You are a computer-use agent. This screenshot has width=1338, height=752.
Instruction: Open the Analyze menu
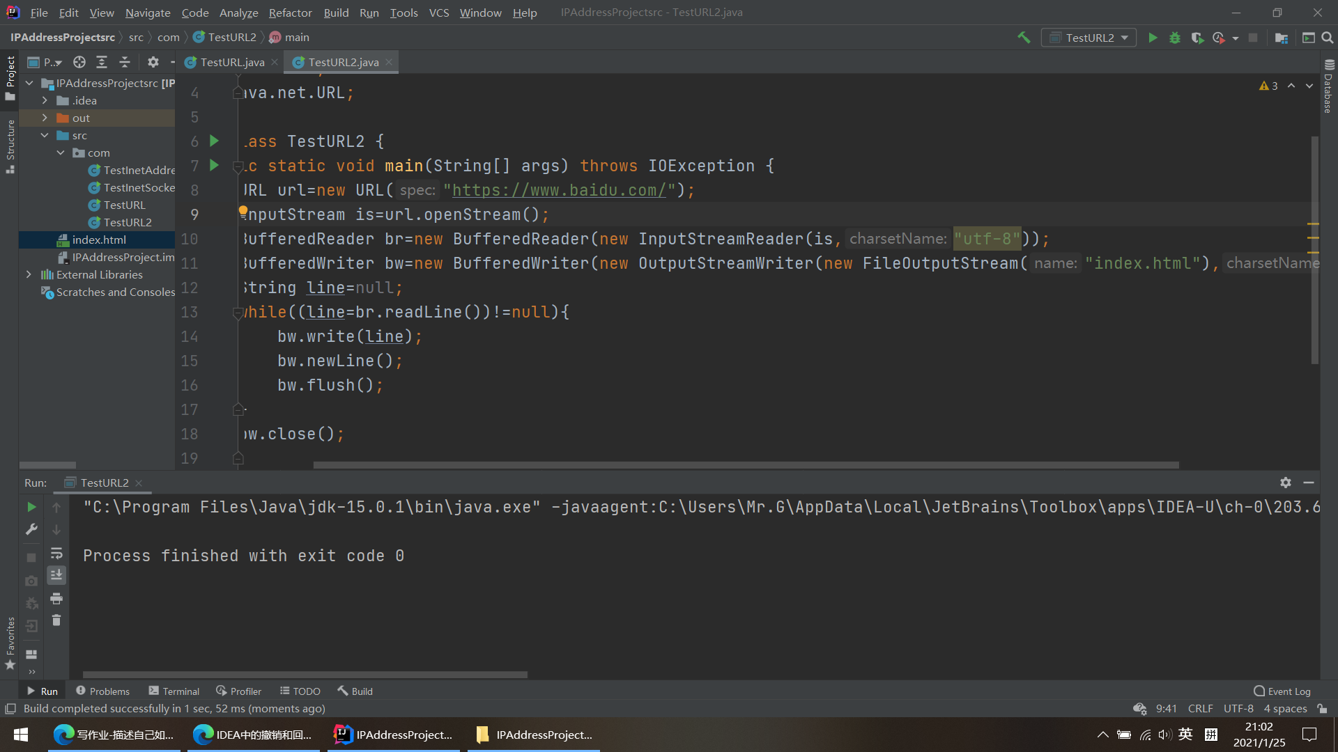[238, 13]
